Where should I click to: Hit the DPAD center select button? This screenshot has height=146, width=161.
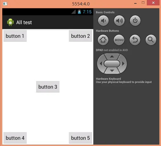112,64
